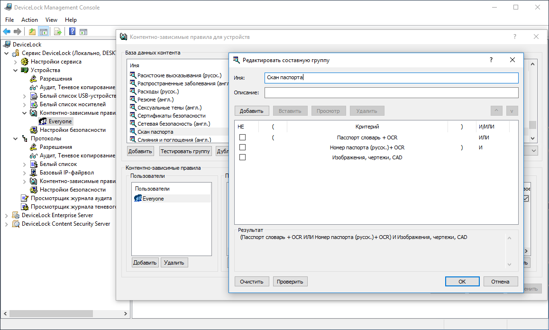Click the Up one level folder icon

coord(32,31)
